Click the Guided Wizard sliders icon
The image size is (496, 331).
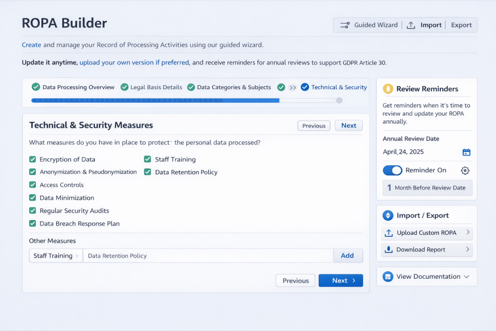coord(345,25)
